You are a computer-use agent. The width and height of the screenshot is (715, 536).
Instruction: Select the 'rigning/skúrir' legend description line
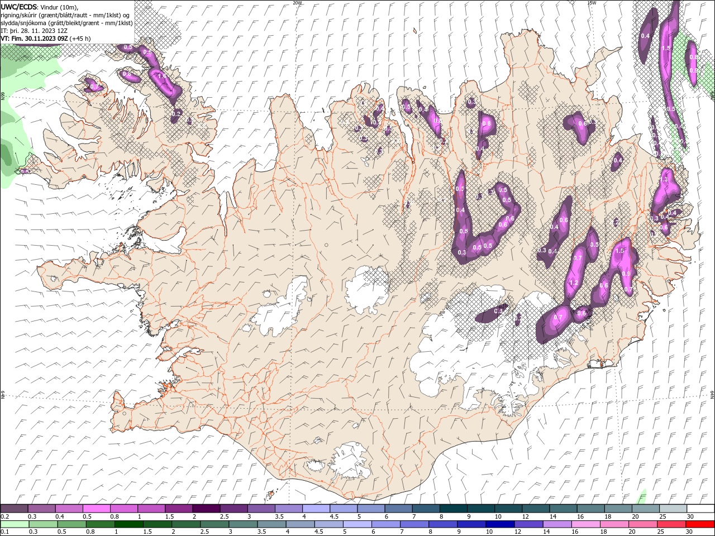pyautogui.click(x=65, y=15)
